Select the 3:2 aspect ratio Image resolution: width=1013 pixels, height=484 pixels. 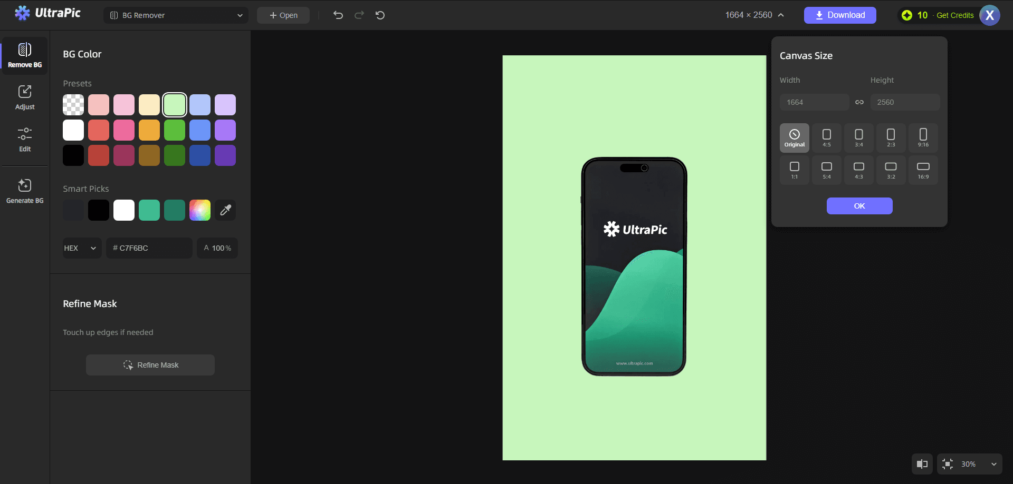click(891, 170)
